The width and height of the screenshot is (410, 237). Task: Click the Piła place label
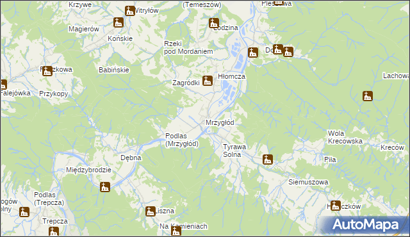pos(330,159)
